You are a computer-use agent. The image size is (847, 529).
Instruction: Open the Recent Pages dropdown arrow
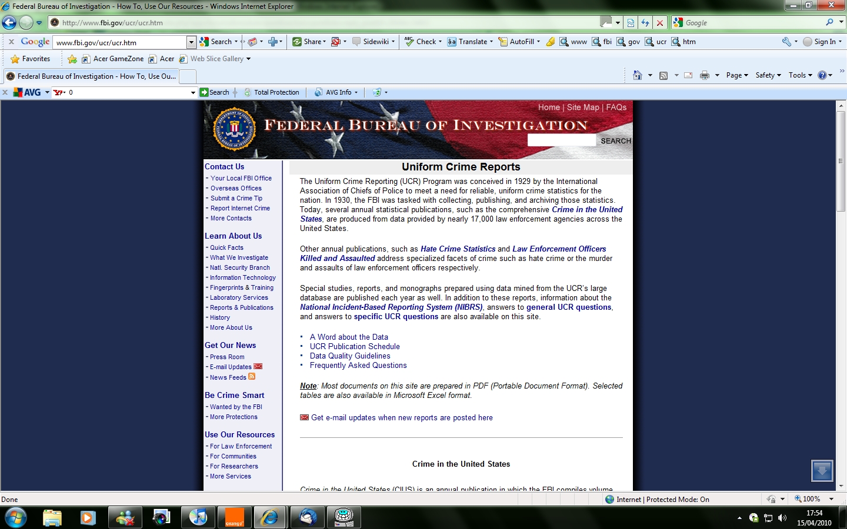click(x=39, y=23)
